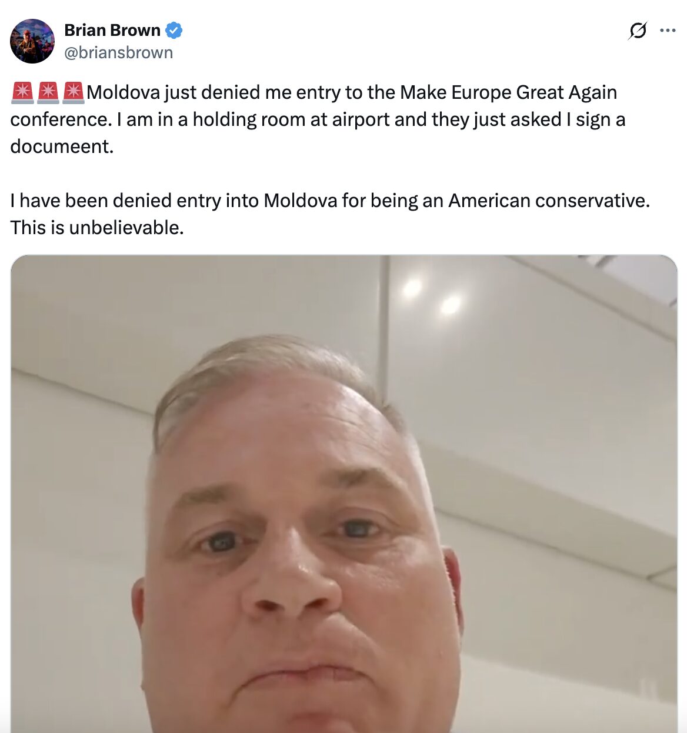This screenshot has width=687, height=733.
Task: Click the middle siren emoji
Action: coord(48,92)
